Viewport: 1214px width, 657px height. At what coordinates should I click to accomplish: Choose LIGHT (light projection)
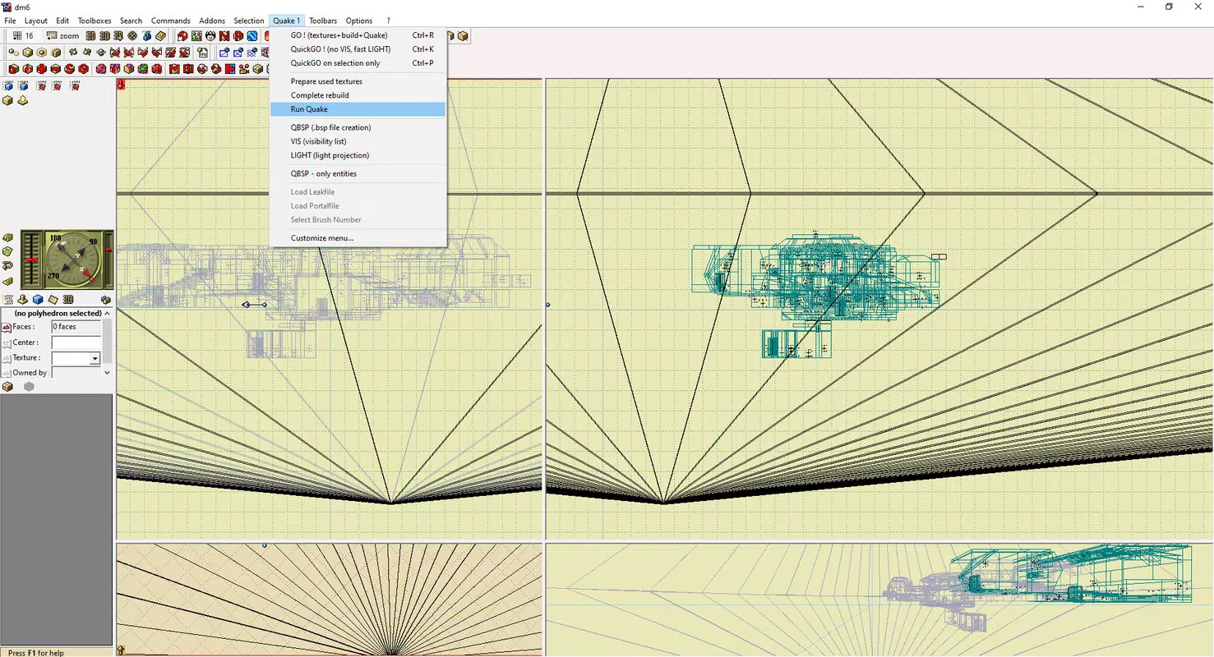(x=358, y=155)
